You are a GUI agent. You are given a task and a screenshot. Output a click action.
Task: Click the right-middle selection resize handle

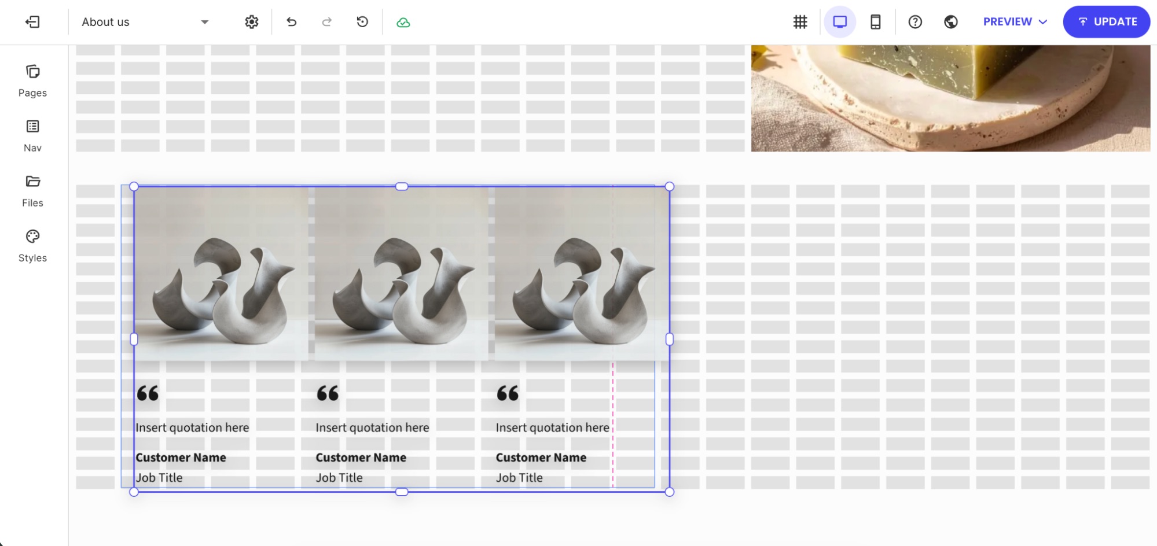670,340
